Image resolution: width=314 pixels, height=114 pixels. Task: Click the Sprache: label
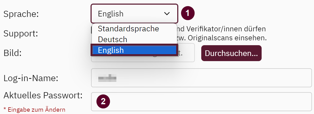coord(21,14)
